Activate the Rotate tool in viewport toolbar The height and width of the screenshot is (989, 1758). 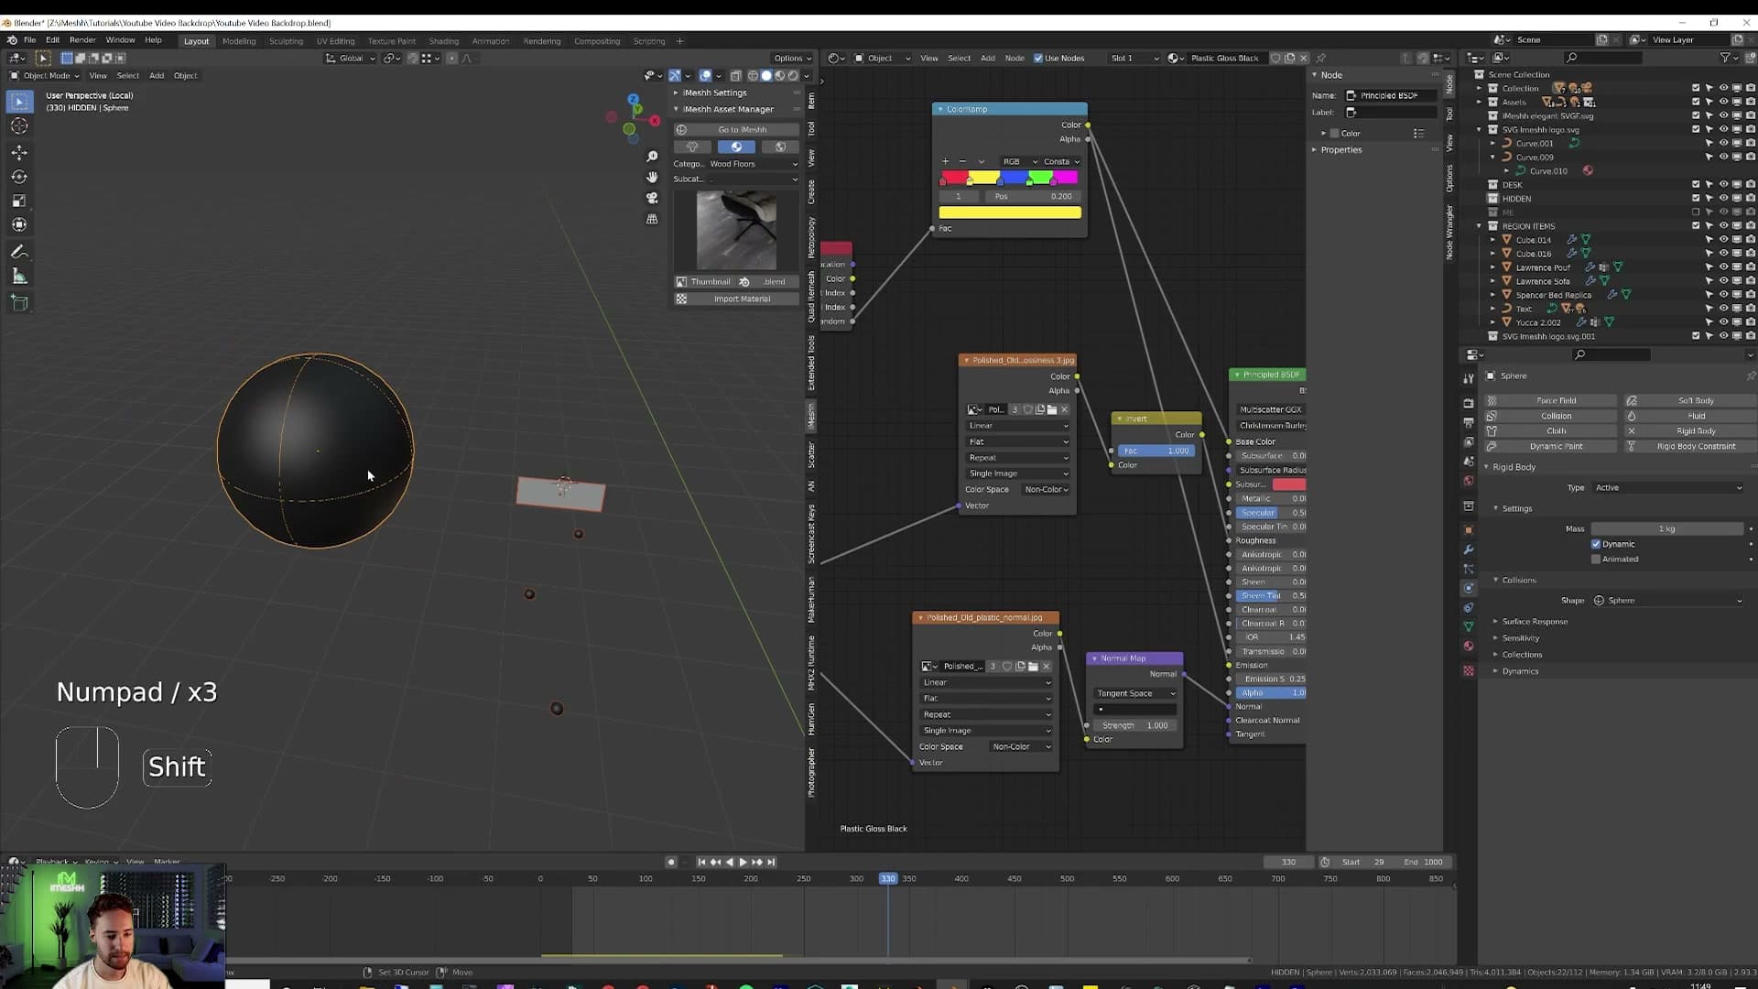point(19,177)
